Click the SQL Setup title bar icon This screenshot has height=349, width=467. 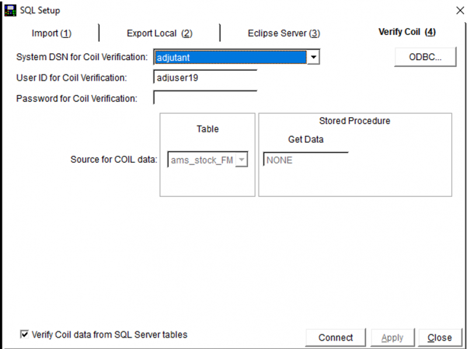(10, 11)
